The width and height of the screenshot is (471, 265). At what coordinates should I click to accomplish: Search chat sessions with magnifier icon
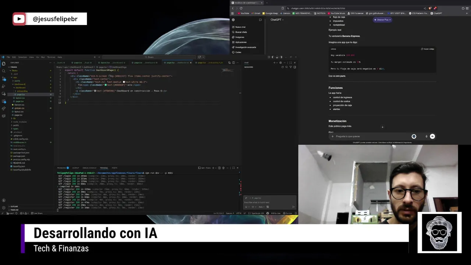pyautogui.click(x=287, y=67)
